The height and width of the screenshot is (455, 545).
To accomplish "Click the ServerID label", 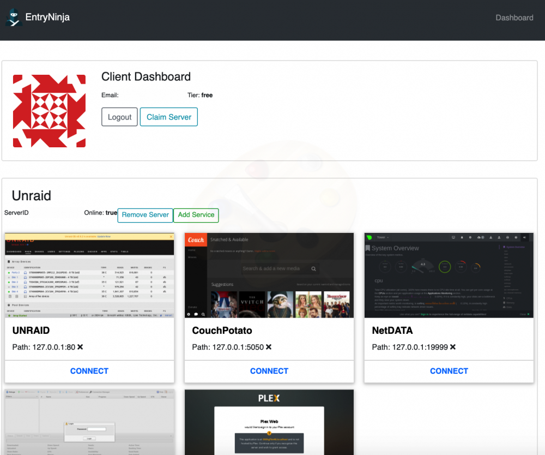I will pyautogui.click(x=16, y=213).
